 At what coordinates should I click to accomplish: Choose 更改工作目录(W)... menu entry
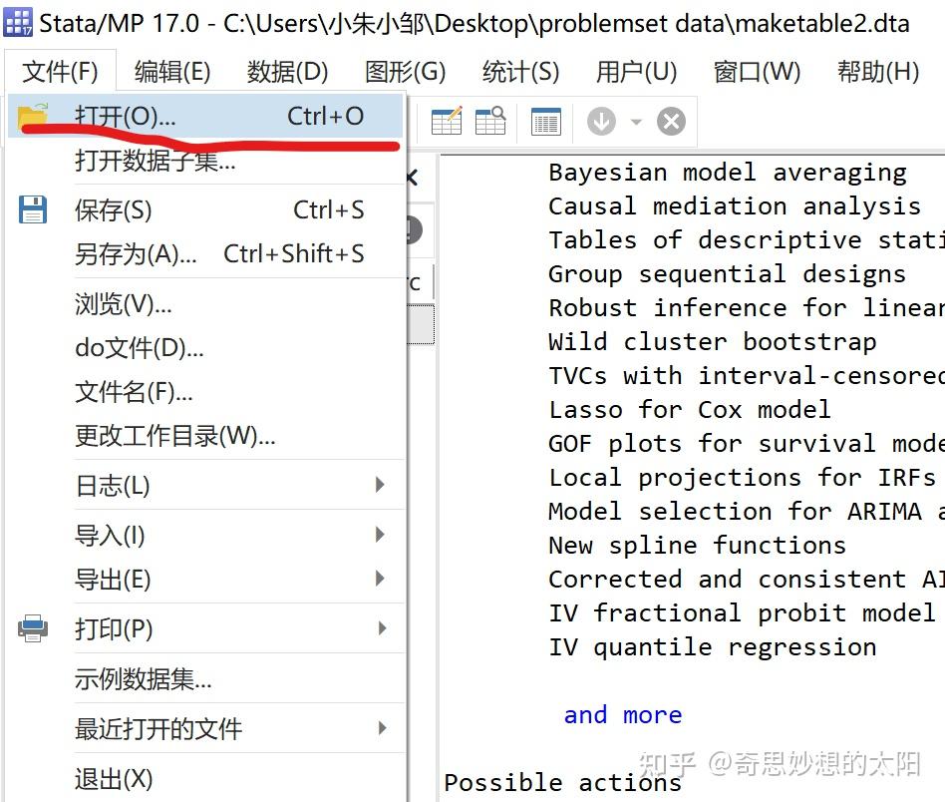205,435
